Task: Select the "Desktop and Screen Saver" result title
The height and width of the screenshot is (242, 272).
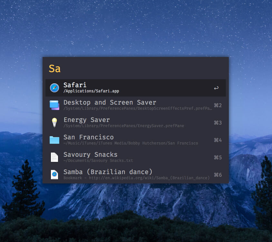Action: [110, 102]
